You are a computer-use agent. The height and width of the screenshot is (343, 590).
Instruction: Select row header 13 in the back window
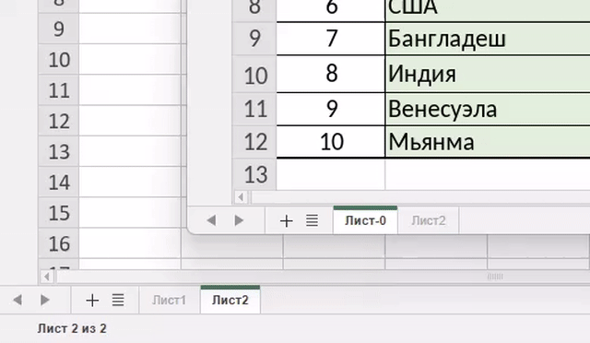pyautogui.click(x=59, y=151)
